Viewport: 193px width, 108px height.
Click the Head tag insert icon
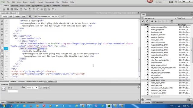(x=25, y=9)
